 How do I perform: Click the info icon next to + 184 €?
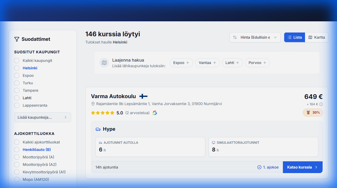[322, 104]
